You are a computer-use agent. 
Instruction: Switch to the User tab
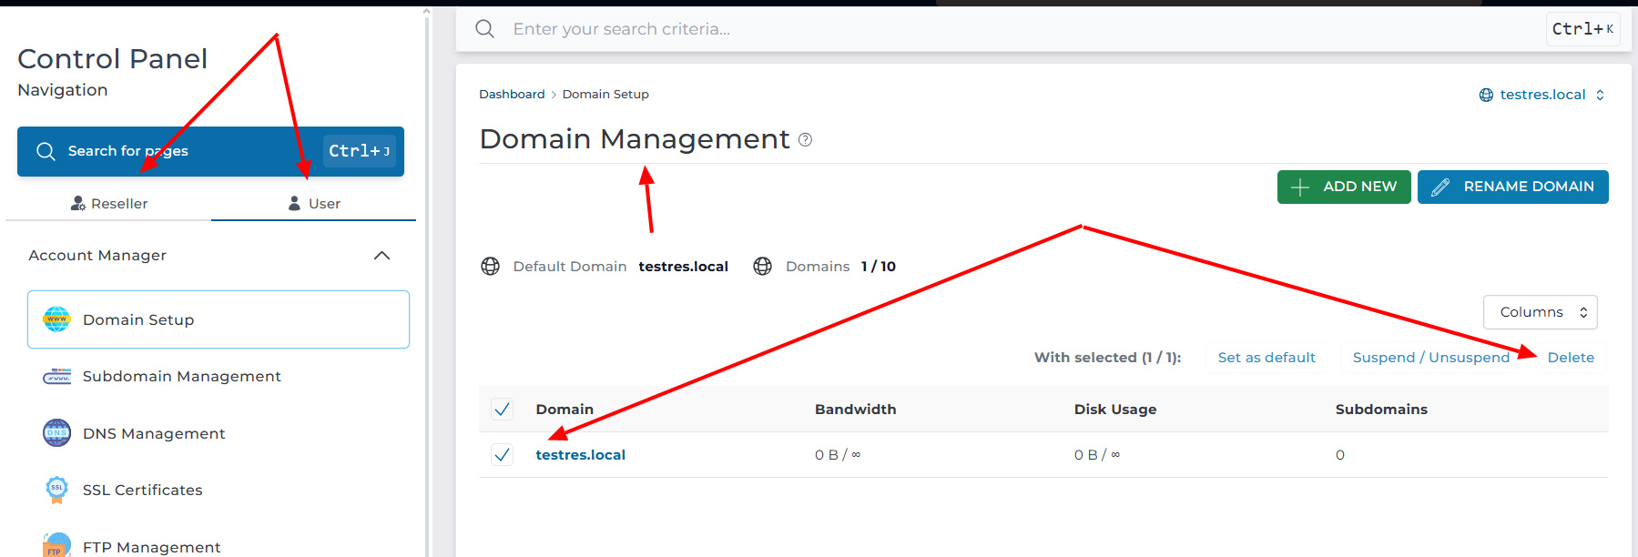pyautogui.click(x=314, y=204)
